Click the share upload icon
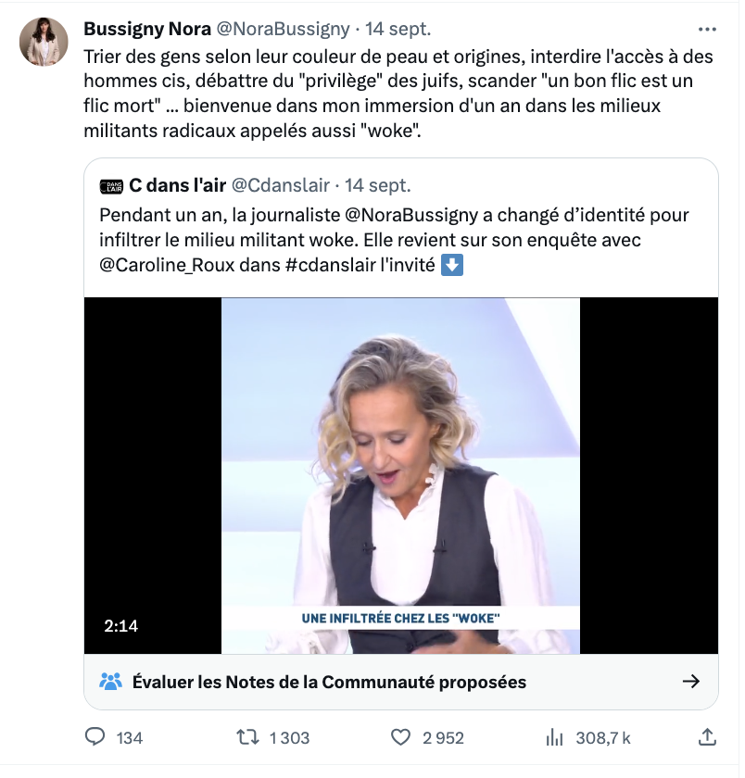 (x=706, y=737)
